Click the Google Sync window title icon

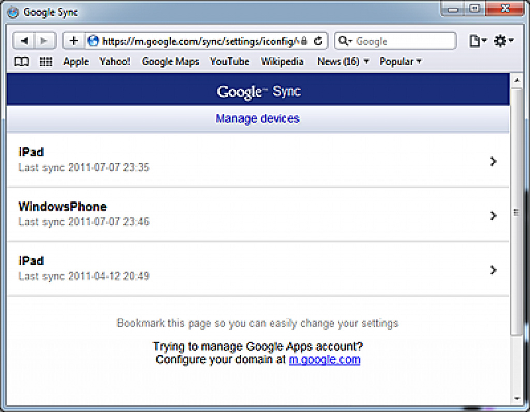[x=13, y=12]
